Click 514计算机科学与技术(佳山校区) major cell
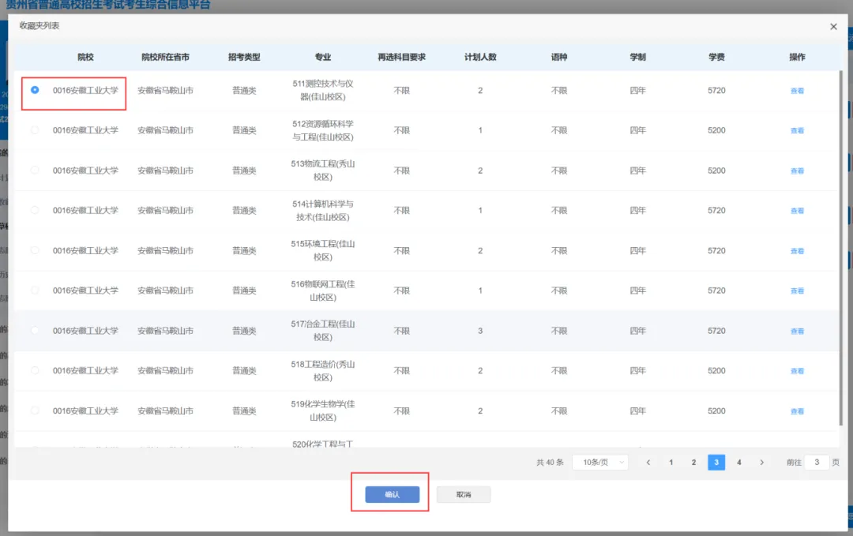853x536 pixels. point(322,211)
